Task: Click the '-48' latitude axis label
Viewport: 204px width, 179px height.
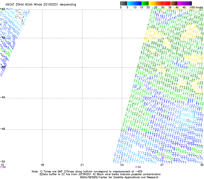Action: pos(2,129)
